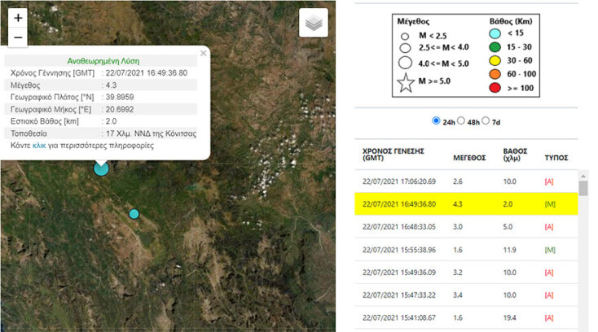Click the large earthquake marker on map
598x332 pixels.
click(101, 168)
